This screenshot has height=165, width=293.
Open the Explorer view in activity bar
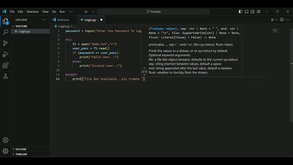pyautogui.click(x=5, y=21)
